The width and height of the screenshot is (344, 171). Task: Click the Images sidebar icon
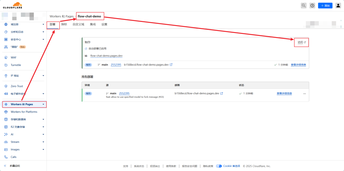pos(6,150)
